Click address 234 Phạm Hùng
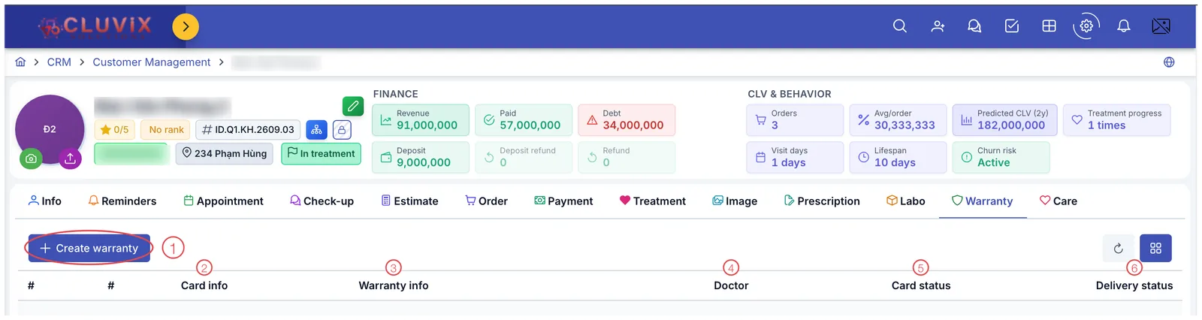 tap(224, 153)
